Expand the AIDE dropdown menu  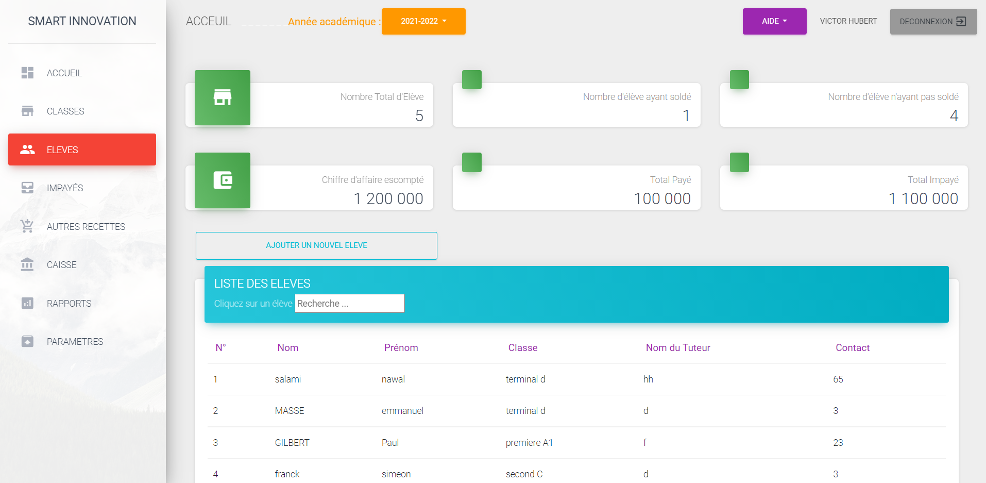coord(774,21)
